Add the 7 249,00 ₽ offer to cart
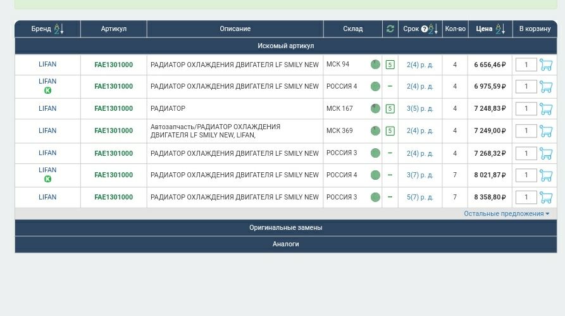 pyautogui.click(x=546, y=131)
